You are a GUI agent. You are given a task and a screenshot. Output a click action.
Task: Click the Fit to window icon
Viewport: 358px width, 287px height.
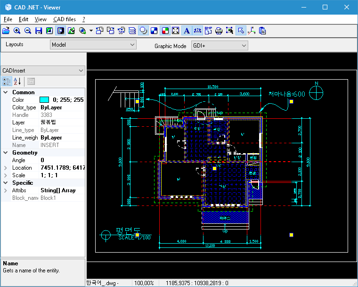click(176, 31)
